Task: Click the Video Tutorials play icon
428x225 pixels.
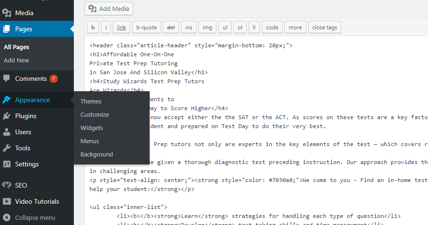Action: point(7,201)
